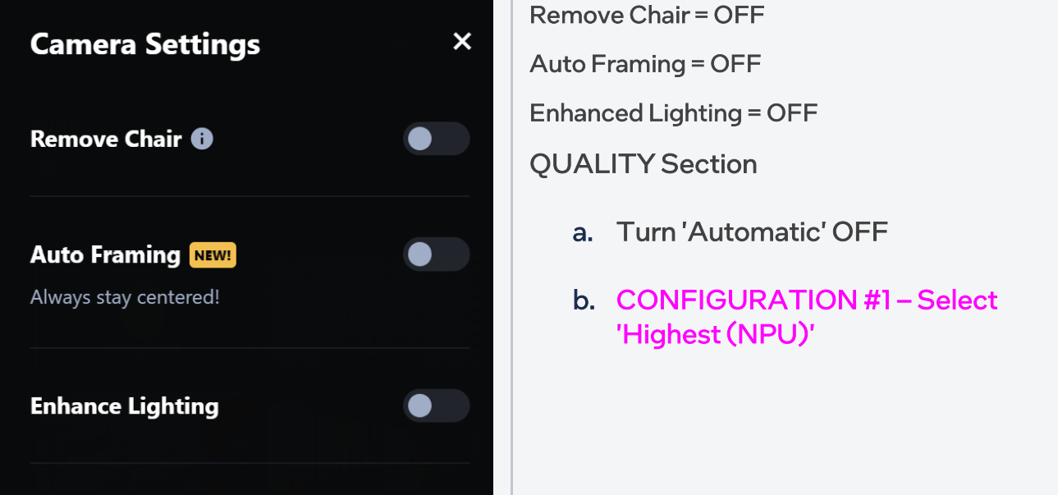
Task: Click the 'Remove Chair = OFF' line
Action: pos(647,14)
